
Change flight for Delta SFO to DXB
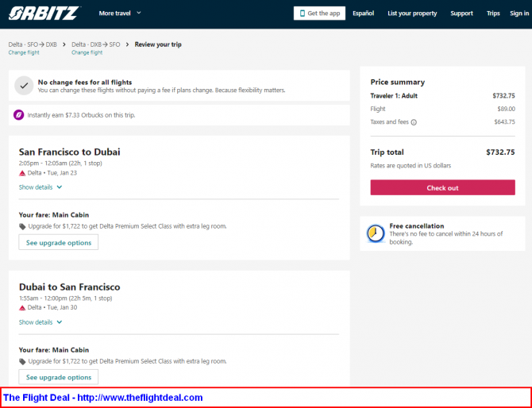[x=24, y=52]
